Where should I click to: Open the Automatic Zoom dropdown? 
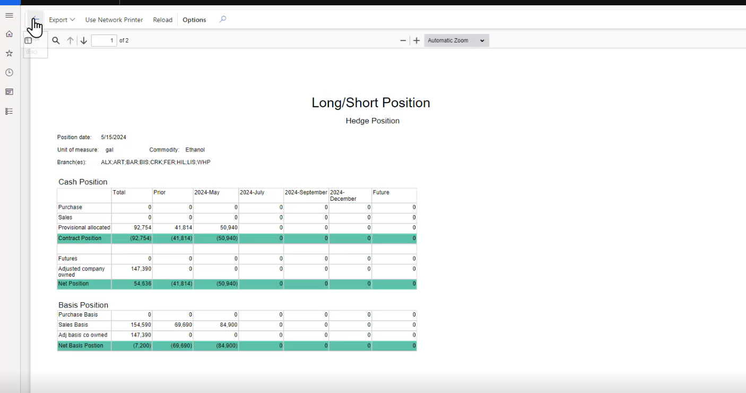click(x=456, y=40)
